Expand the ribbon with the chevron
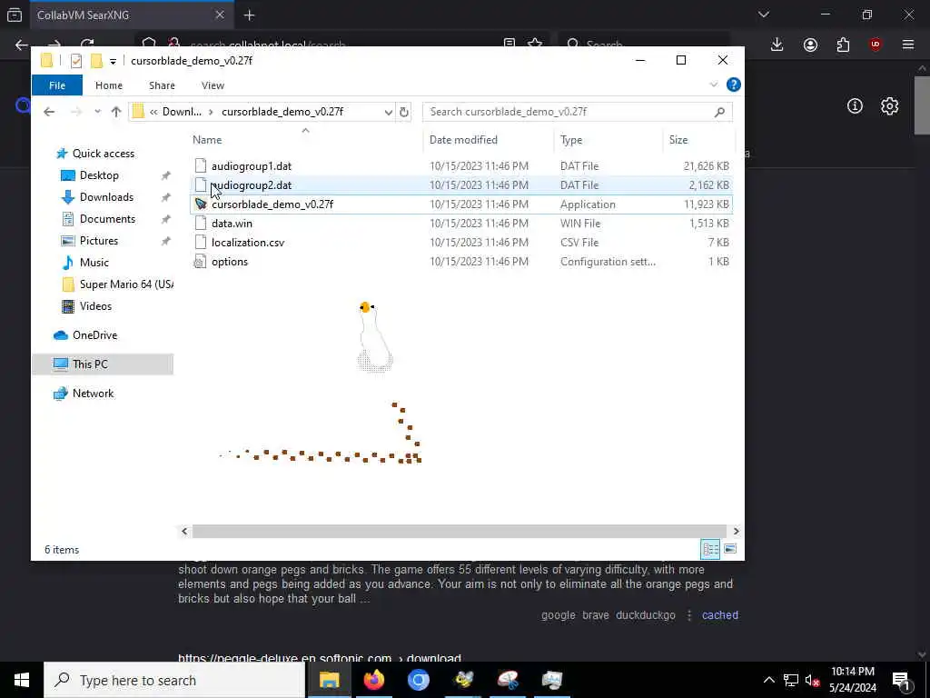Image resolution: width=930 pixels, height=698 pixels. 714,85
